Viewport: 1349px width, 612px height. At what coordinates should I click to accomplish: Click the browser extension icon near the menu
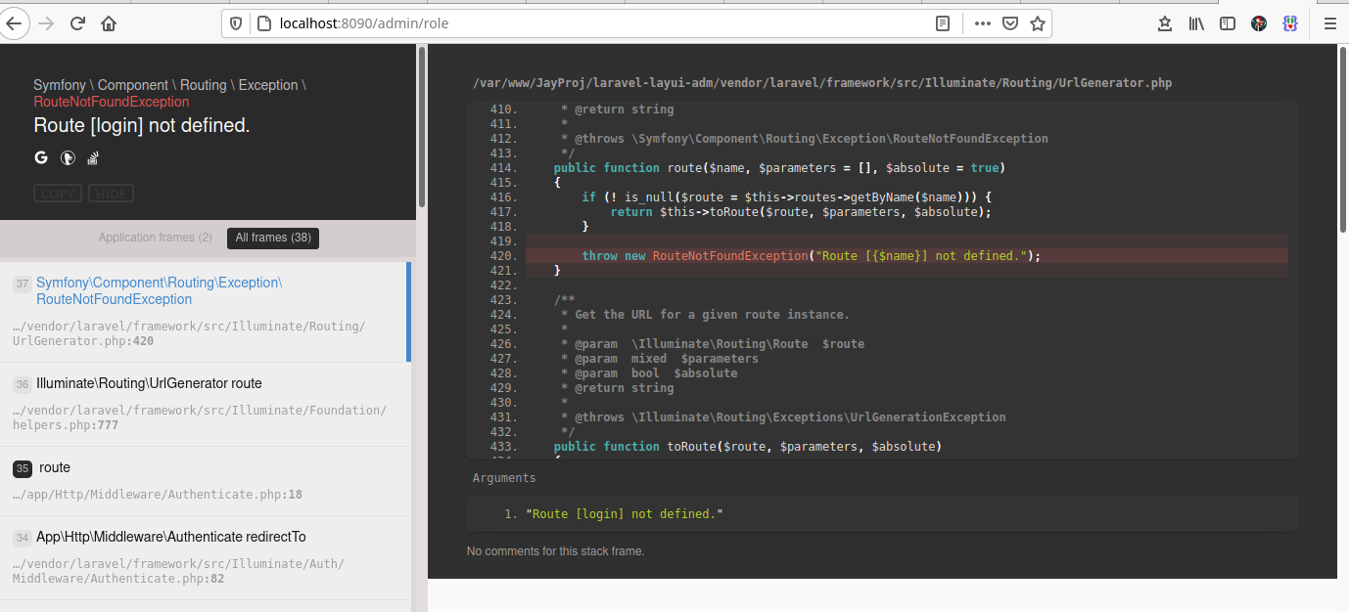tap(1289, 23)
